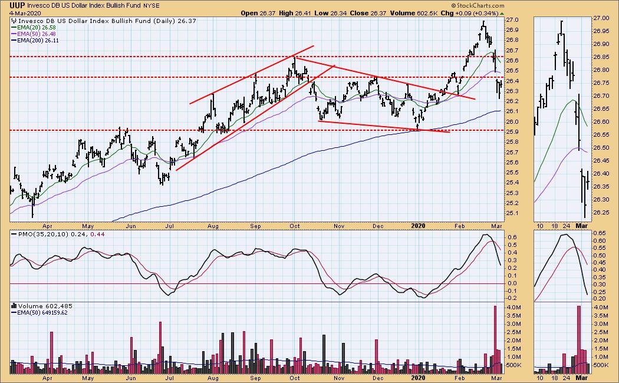Select the dark blue EMA(200) legend marker

(14, 40)
